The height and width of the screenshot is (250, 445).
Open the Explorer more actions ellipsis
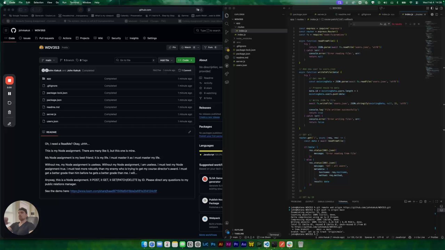(284, 14)
